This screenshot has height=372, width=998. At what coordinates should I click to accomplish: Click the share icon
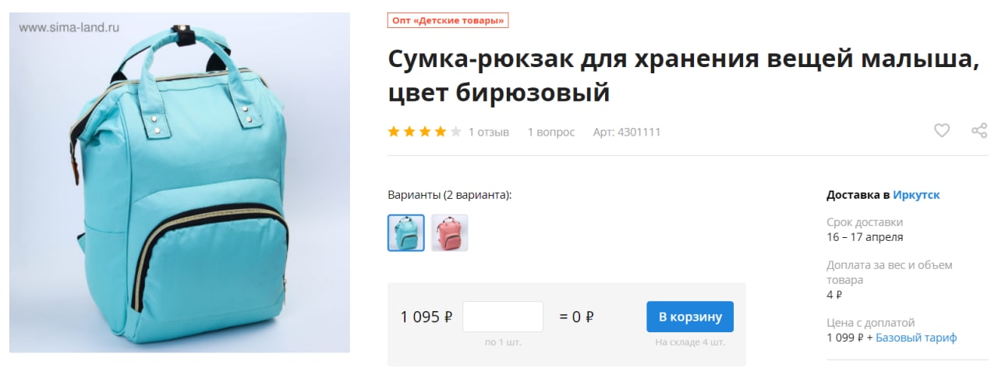tap(979, 131)
